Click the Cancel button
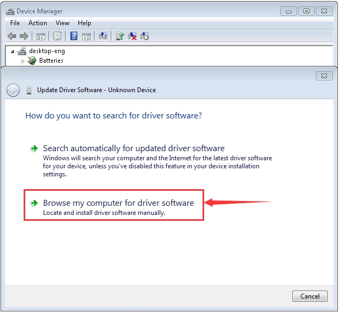 tap(310, 296)
